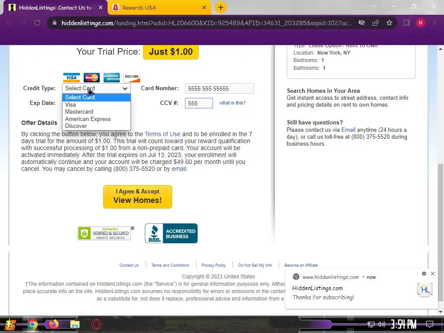The image size is (444, 333).
Task: Click the HL logo in notification
Action: click(x=425, y=290)
